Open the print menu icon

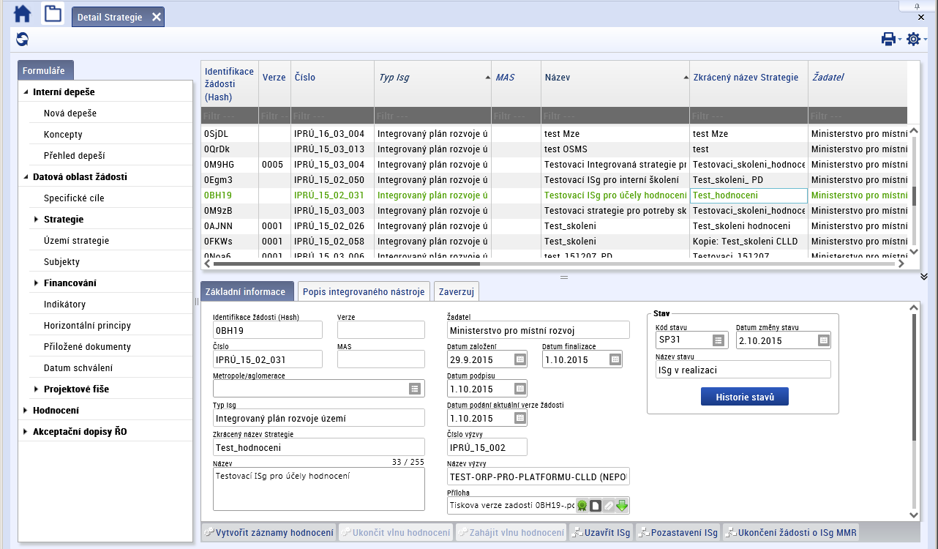point(888,40)
